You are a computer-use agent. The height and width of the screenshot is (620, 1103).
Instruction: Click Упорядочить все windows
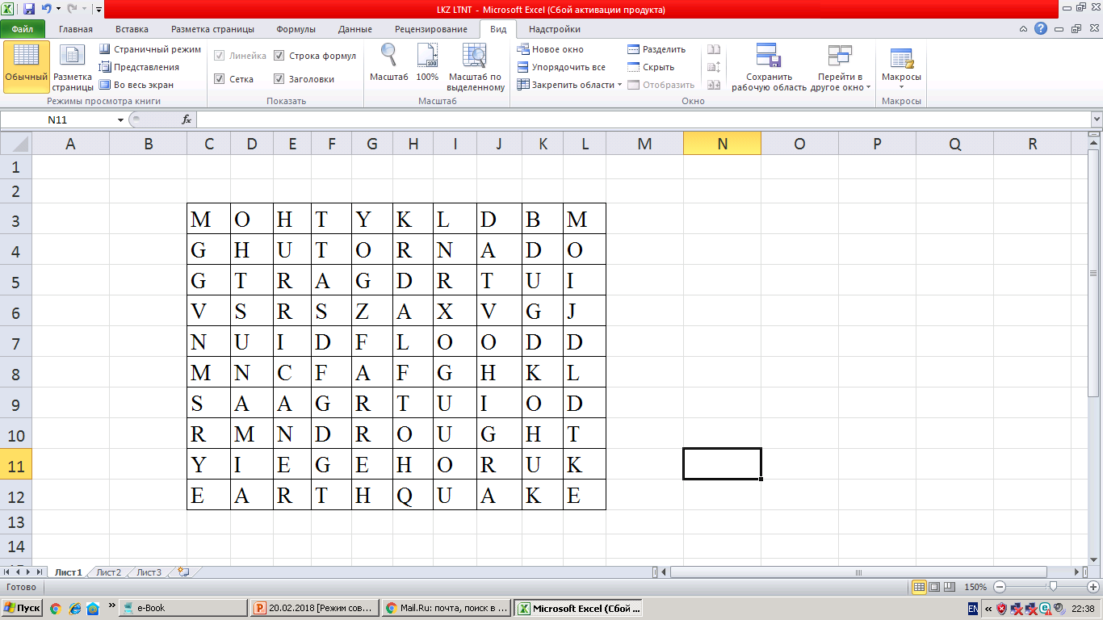pyautogui.click(x=561, y=67)
